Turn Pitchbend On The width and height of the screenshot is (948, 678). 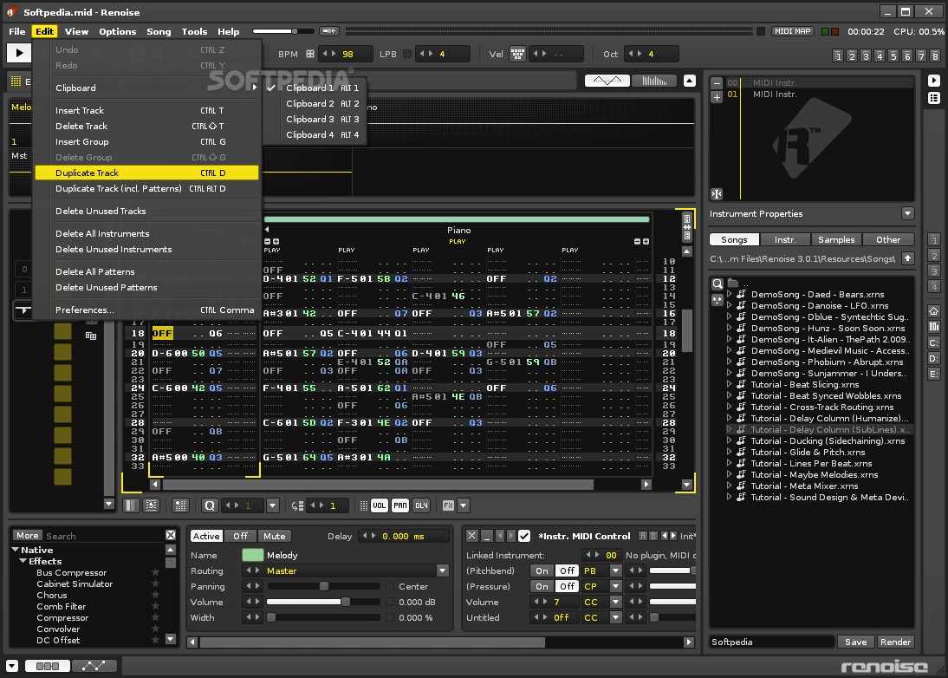click(x=542, y=571)
